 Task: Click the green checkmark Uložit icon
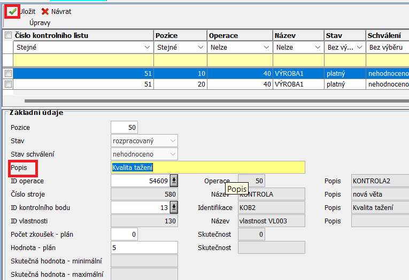click(x=12, y=11)
